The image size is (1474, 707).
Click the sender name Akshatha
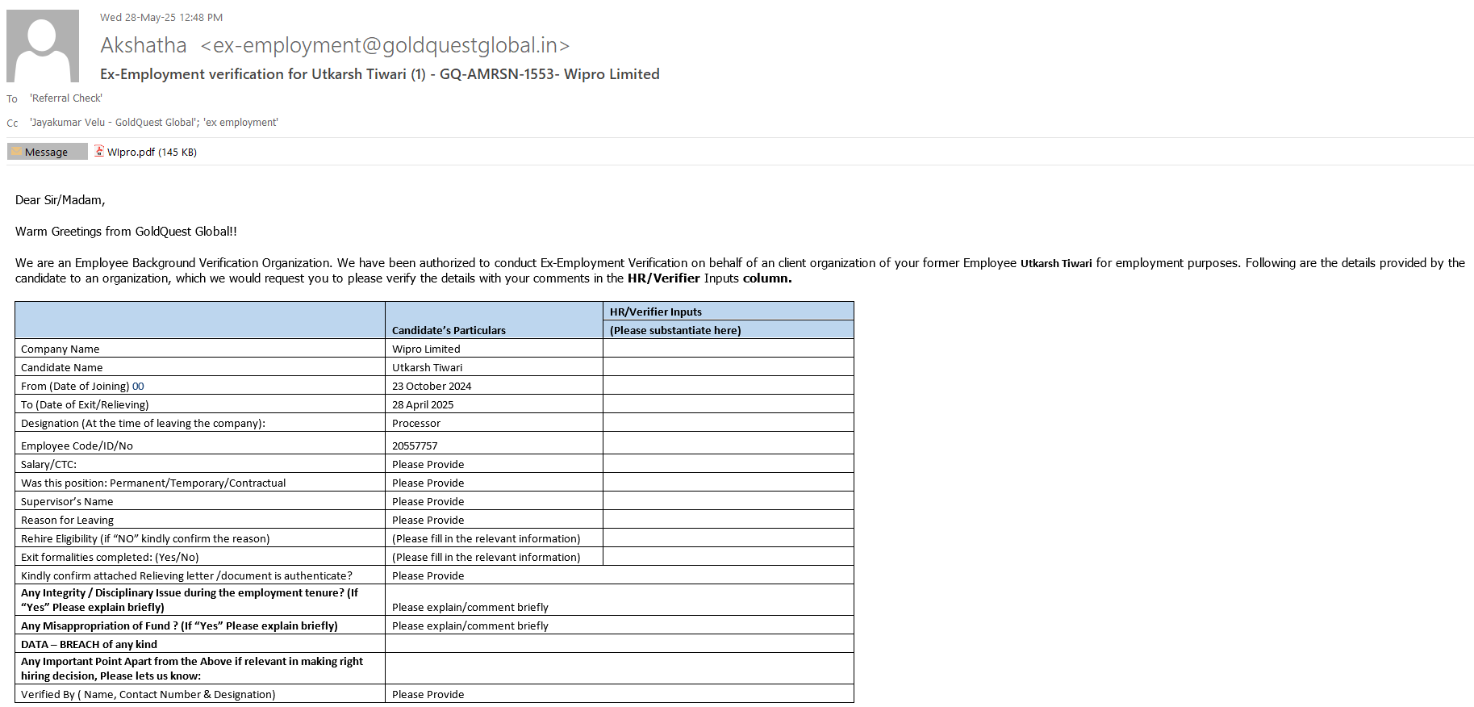[144, 45]
